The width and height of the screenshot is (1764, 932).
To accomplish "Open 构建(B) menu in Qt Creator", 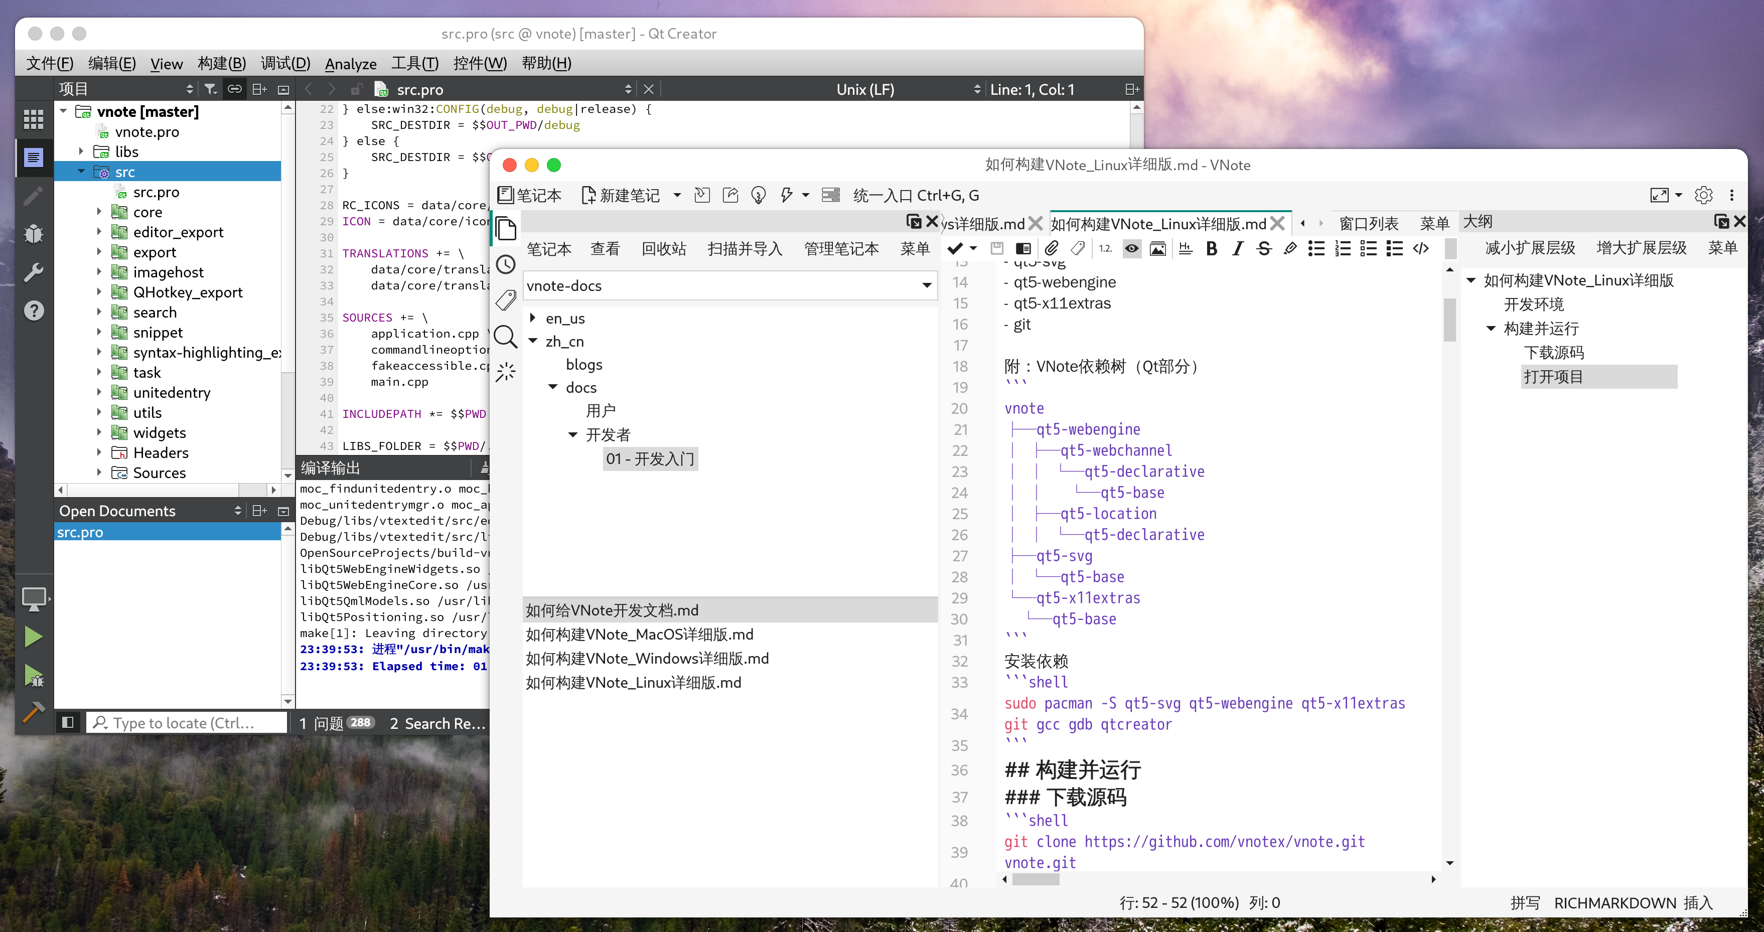I will [222, 63].
